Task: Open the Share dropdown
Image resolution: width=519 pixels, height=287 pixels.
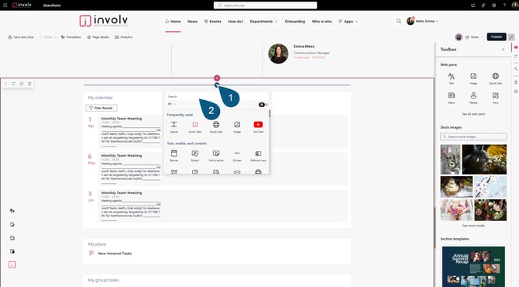Action: click(x=474, y=37)
